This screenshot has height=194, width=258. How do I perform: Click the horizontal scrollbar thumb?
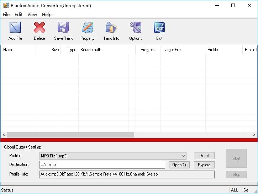(x=70, y=135)
